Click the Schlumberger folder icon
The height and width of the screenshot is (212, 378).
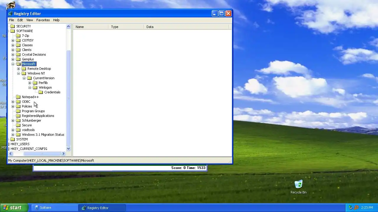18,120
